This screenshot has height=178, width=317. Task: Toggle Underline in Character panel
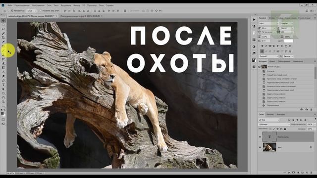point(286,46)
